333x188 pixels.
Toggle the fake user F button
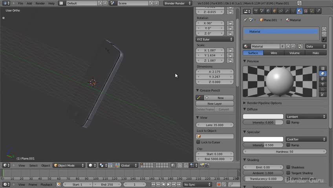tap(282, 46)
